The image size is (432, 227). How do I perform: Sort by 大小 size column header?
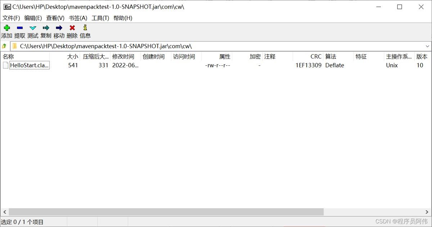[x=72, y=56]
